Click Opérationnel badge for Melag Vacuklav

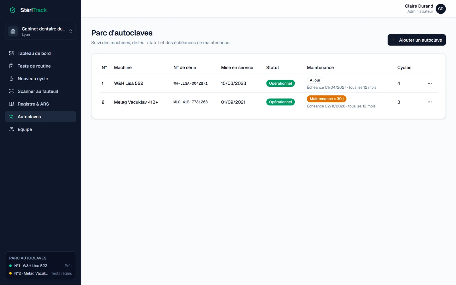click(280, 102)
